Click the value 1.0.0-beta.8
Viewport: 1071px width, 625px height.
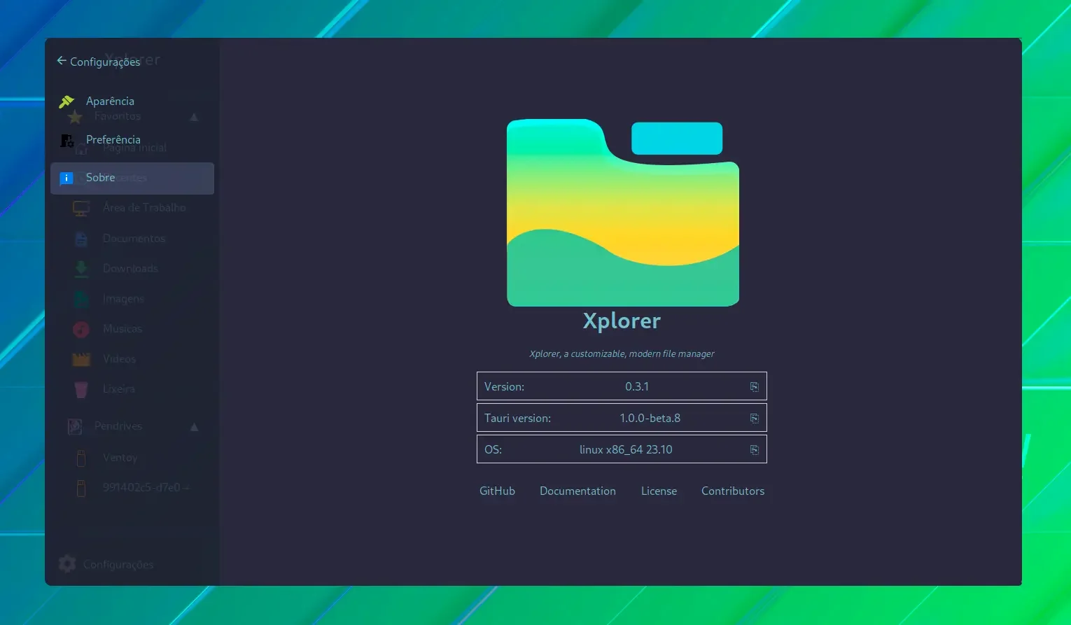(x=650, y=418)
